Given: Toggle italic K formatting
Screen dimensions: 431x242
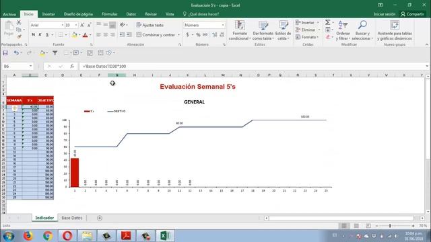Looking at the screenshot, I should pos(40,34).
